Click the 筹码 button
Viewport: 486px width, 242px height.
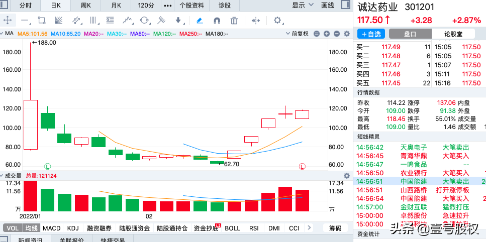(335, 228)
